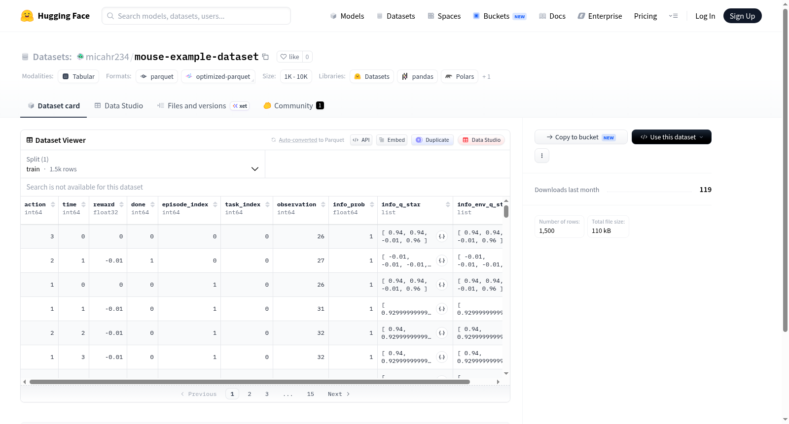The height and width of the screenshot is (424, 789).
Task: Go to page 15 of the table
Action: (x=311, y=394)
